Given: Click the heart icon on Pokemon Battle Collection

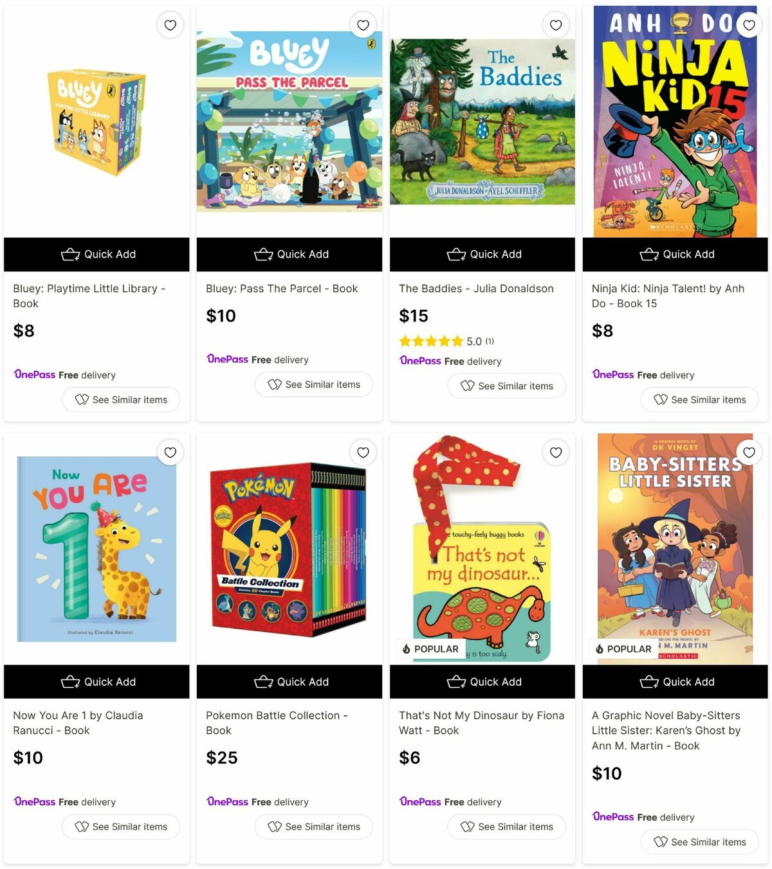Looking at the screenshot, I should coord(363,452).
